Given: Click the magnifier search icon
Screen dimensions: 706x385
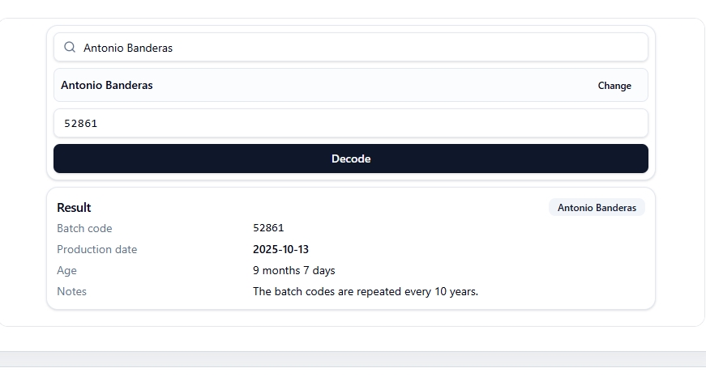Looking at the screenshot, I should (70, 47).
